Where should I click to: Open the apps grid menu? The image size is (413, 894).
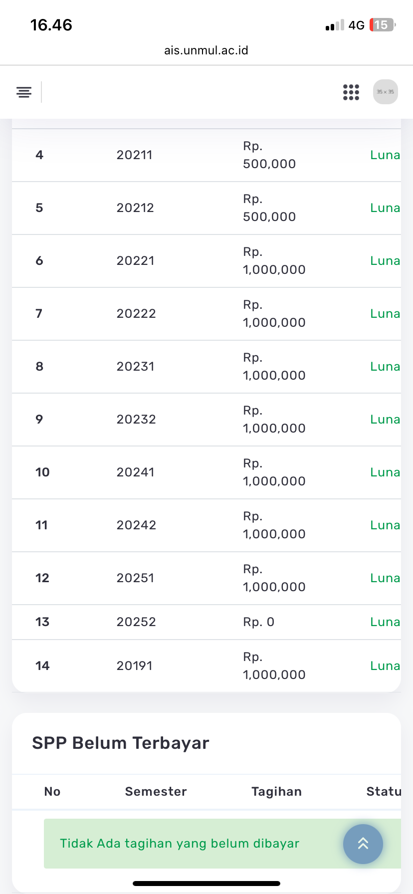(x=351, y=92)
